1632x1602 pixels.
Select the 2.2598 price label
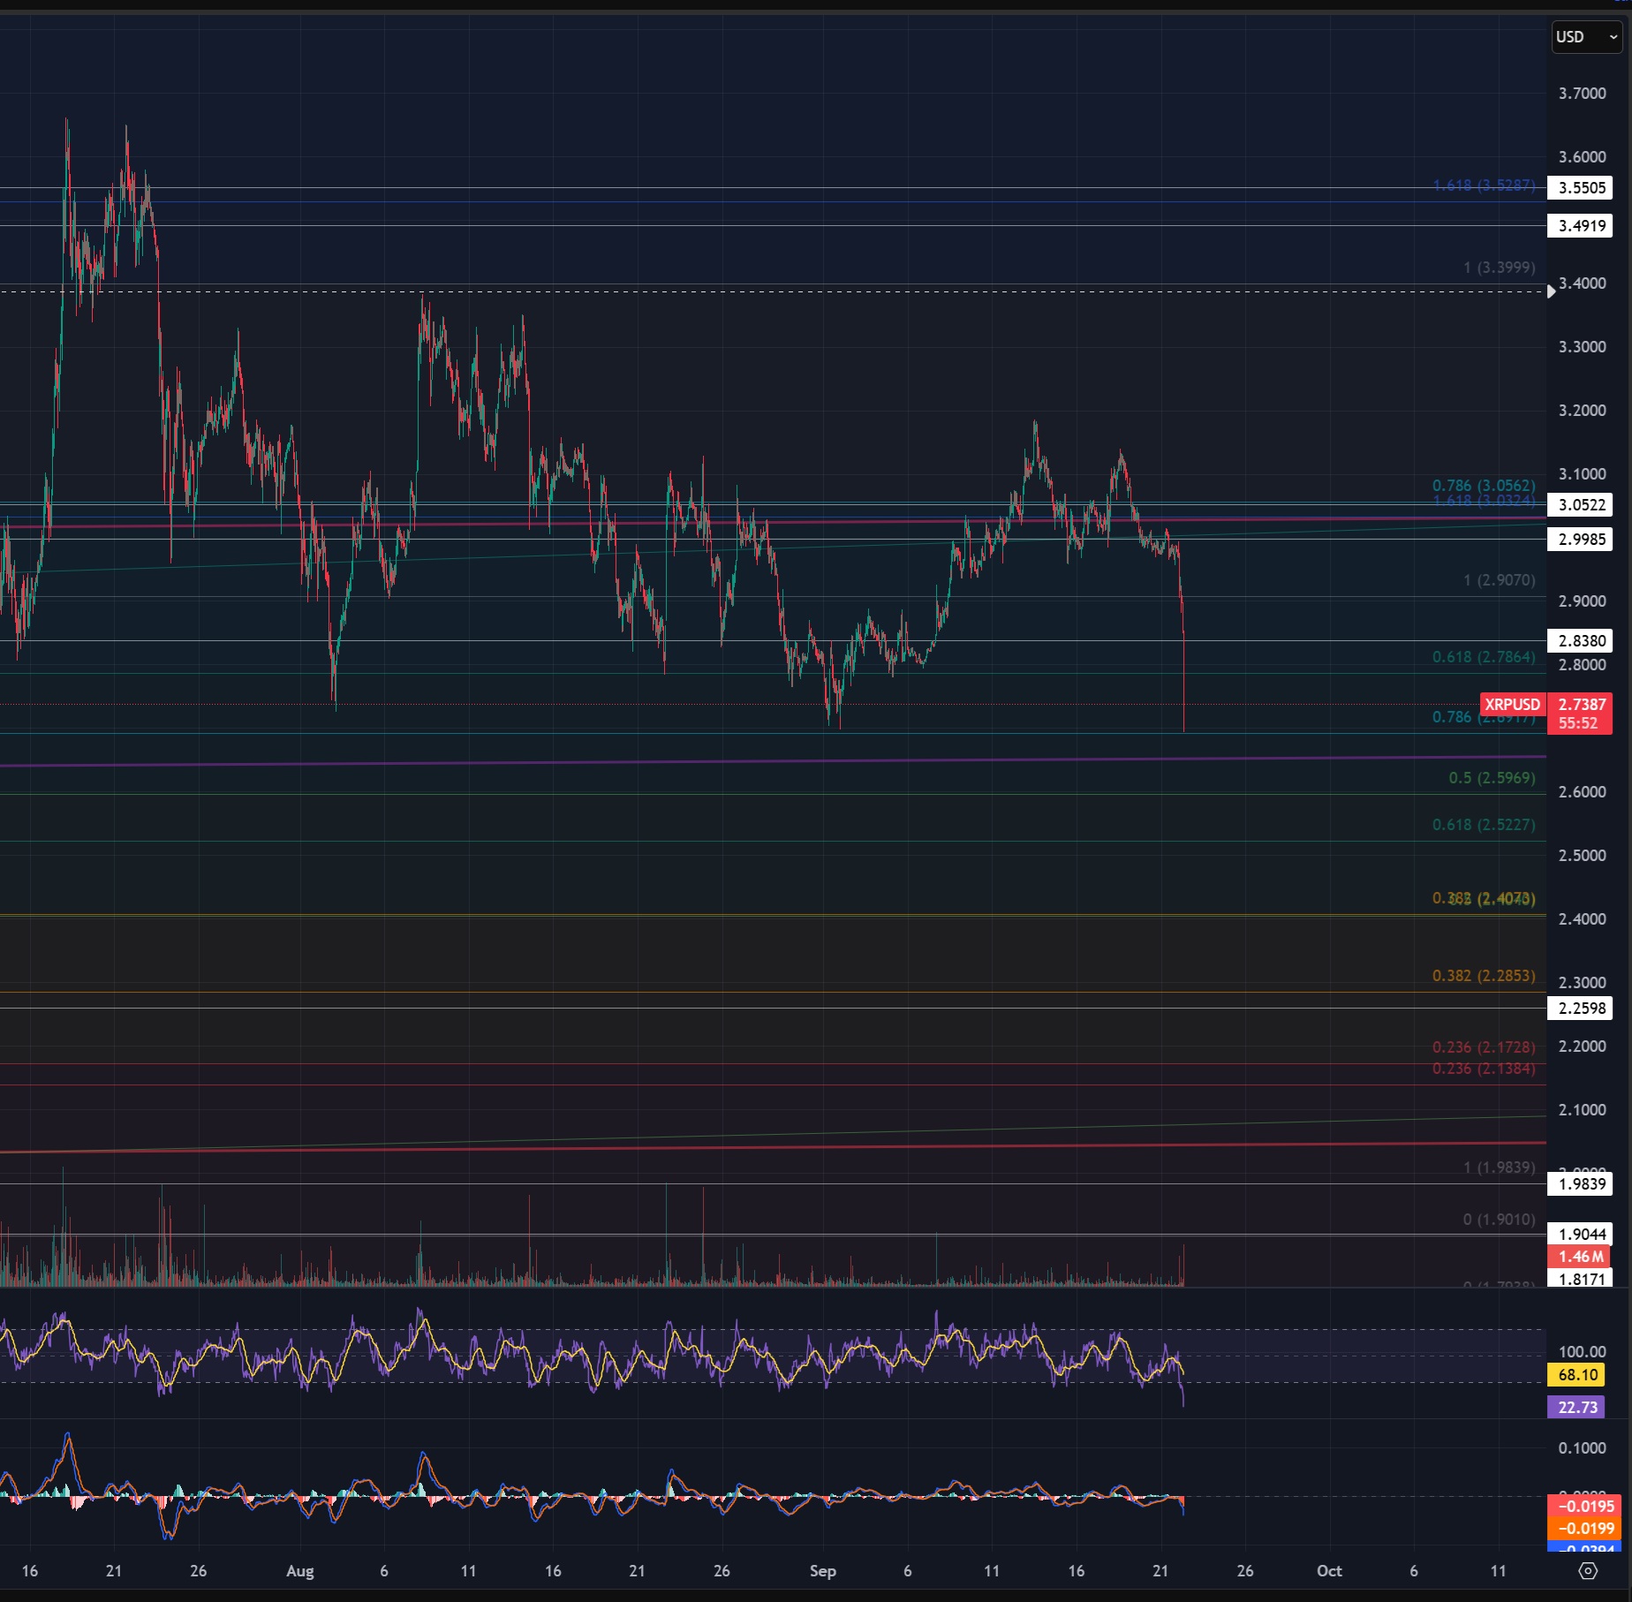click(x=1581, y=1009)
